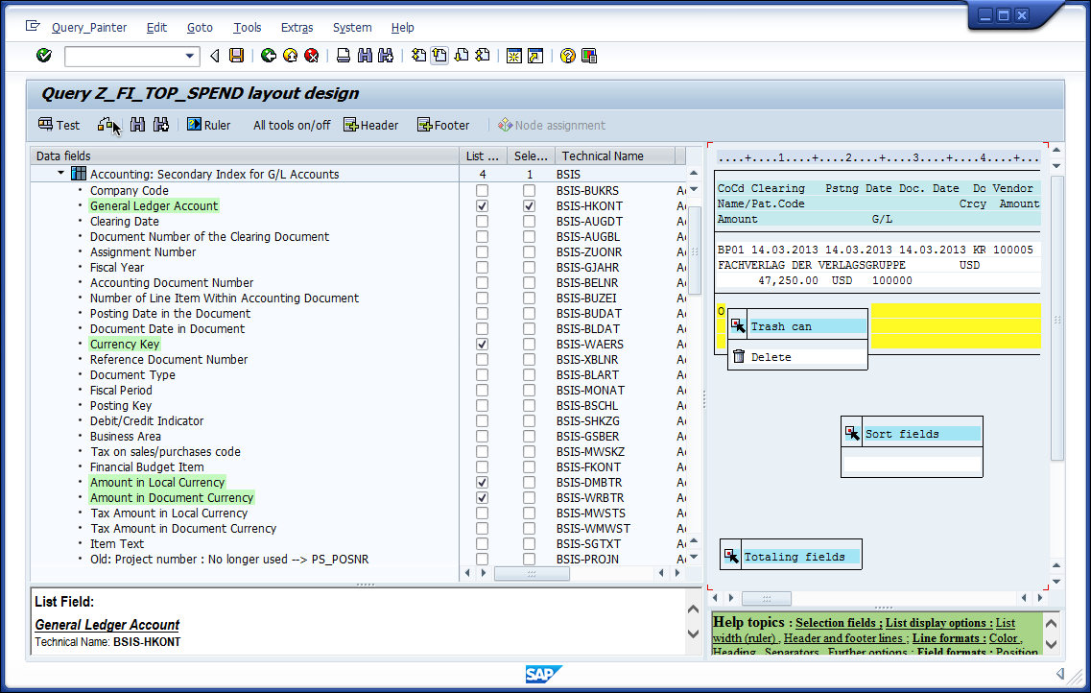Click the Next Page icon
This screenshot has width=1091, height=693.
click(462, 56)
